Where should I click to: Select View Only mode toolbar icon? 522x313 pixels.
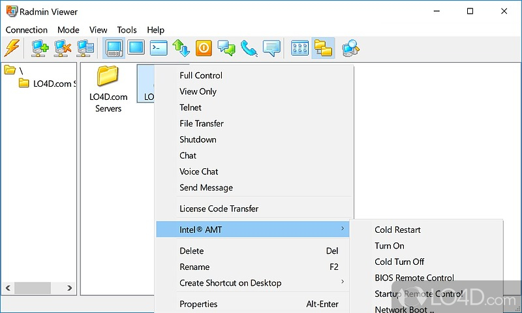click(x=136, y=48)
